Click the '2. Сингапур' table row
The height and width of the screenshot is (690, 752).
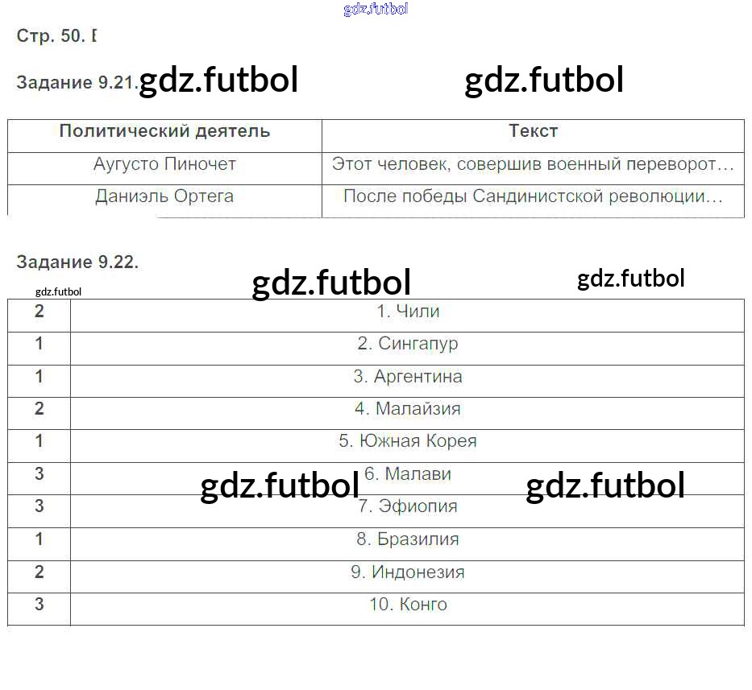coord(408,344)
